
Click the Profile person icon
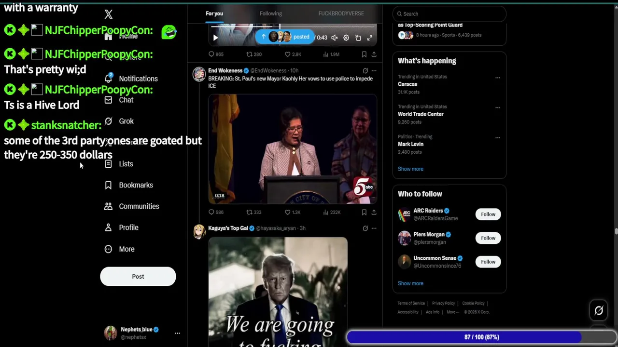(x=109, y=227)
